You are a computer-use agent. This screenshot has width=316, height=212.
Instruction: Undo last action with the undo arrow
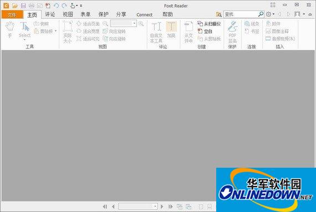coord(56,6)
